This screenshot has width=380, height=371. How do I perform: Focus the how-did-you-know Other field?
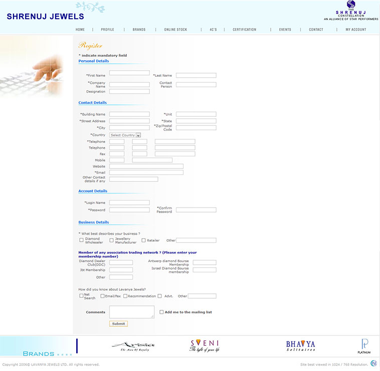click(x=202, y=296)
